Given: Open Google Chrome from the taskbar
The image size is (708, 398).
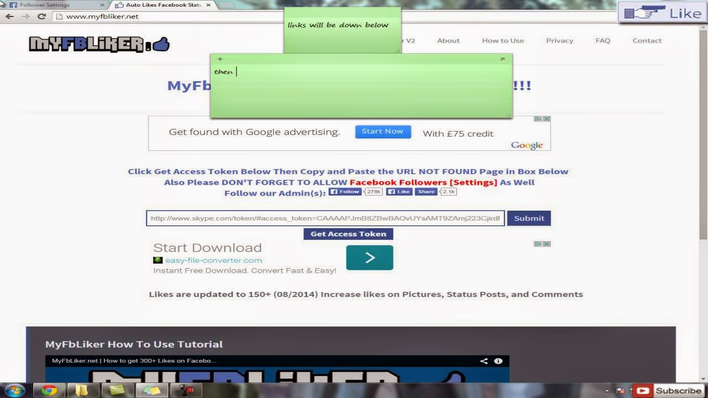Looking at the screenshot, I should click(49, 390).
